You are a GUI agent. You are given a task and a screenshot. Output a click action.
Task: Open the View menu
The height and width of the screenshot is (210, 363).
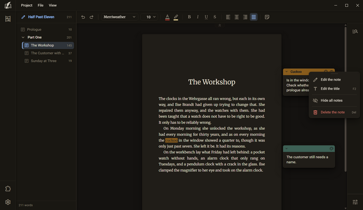(53, 5)
